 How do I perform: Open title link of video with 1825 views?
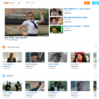75,18
